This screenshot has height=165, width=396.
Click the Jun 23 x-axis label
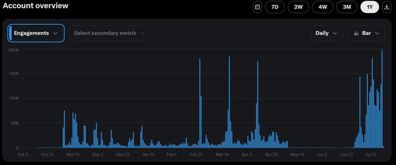point(346,154)
